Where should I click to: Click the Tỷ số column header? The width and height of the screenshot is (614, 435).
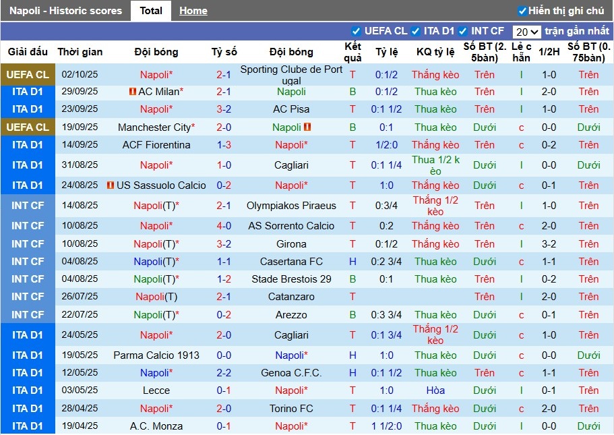point(224,52)
